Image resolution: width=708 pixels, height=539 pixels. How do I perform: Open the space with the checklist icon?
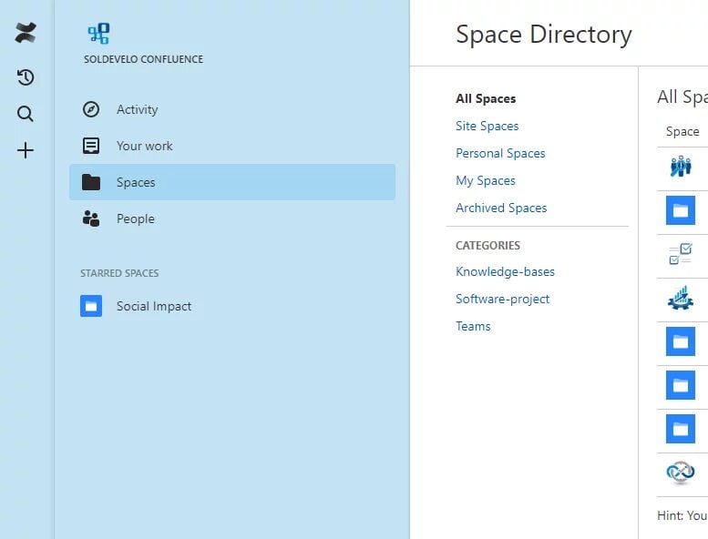tap(681, 254)
